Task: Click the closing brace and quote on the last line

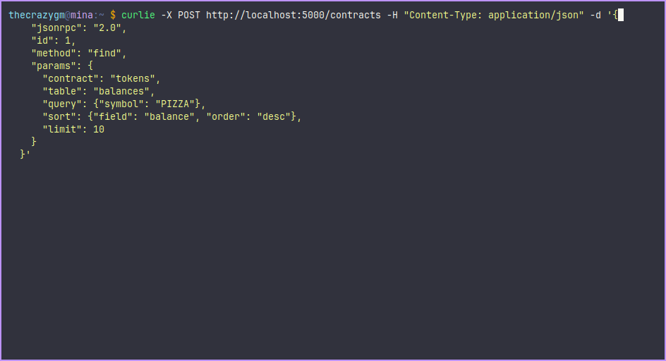Action: [25, 154]
